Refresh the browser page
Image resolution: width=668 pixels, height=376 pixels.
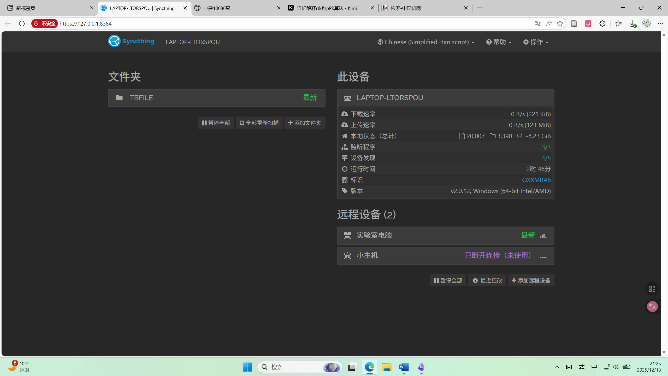[22, 24]
